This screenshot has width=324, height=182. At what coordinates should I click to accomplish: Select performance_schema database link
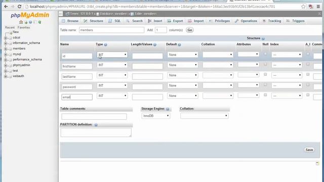[x=27, y=60]
